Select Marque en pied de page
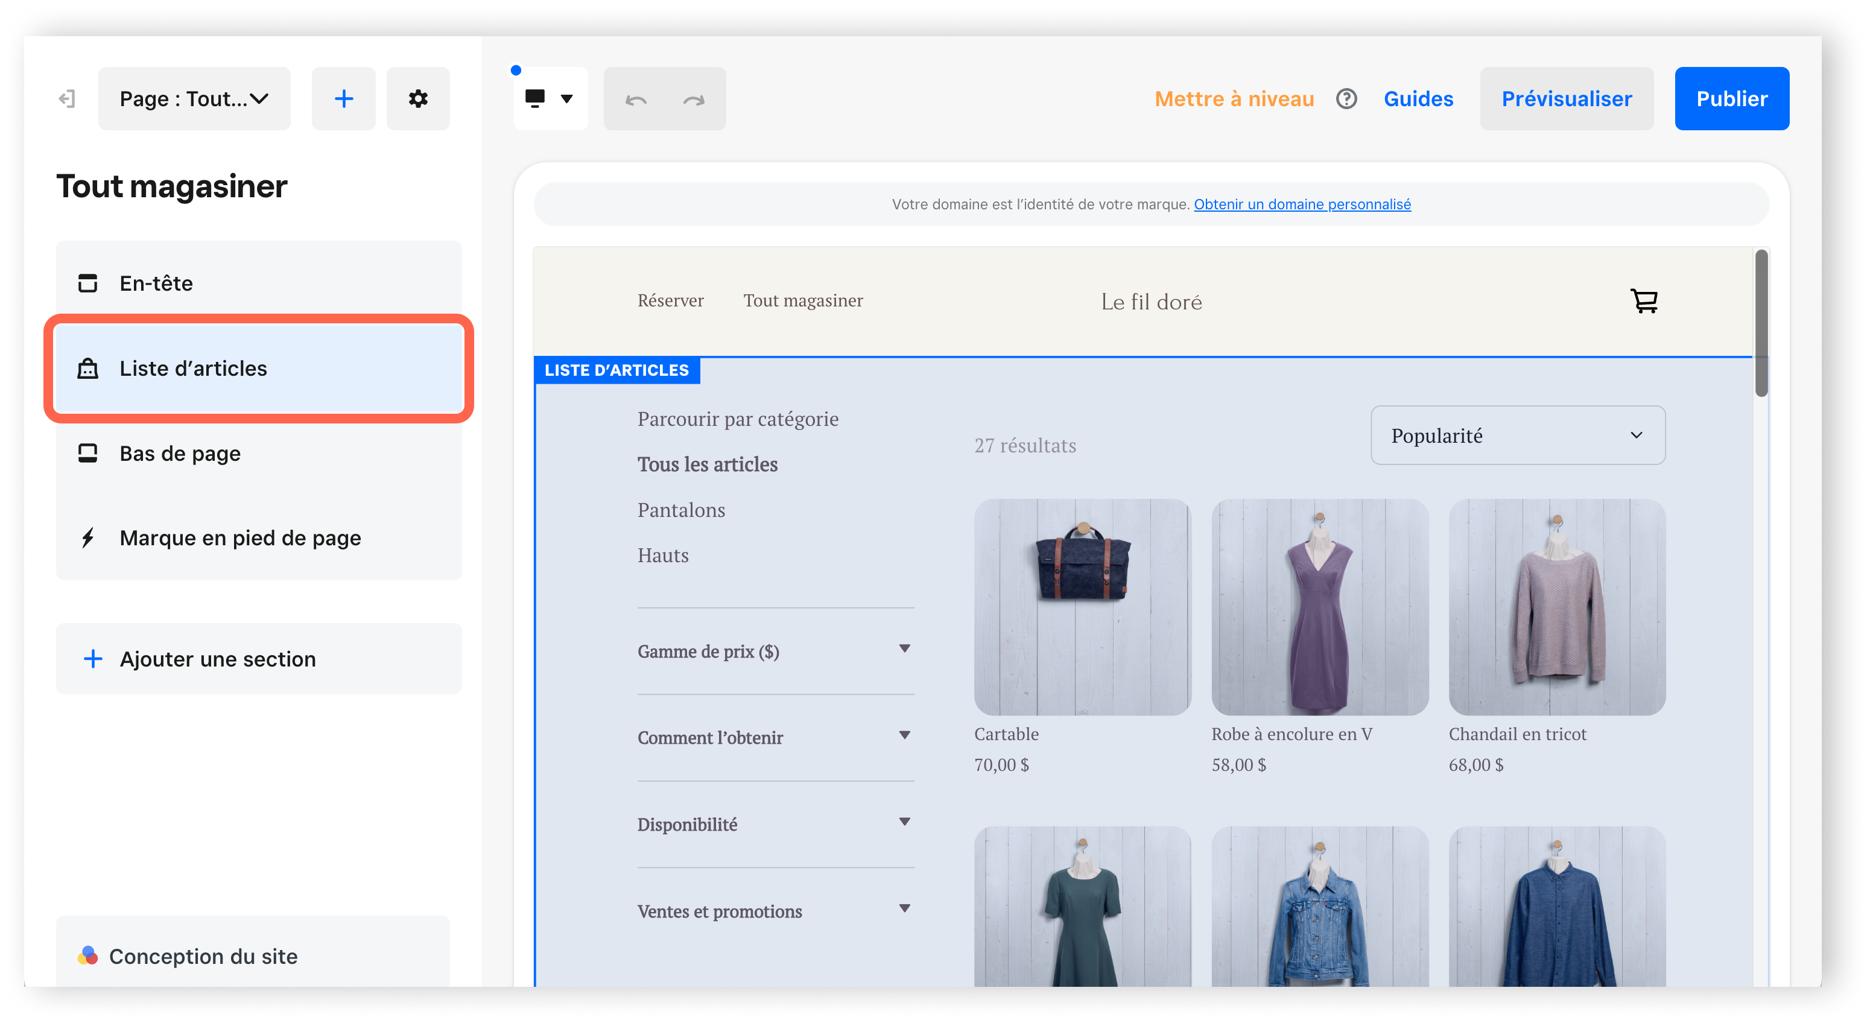The image size is (1870, 1023). point(259,538)
